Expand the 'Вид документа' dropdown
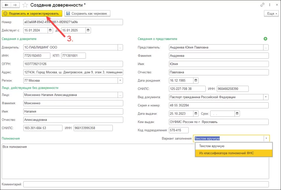Image resolution: width=281 pixels, height=190 pixels. pos(266,97)
